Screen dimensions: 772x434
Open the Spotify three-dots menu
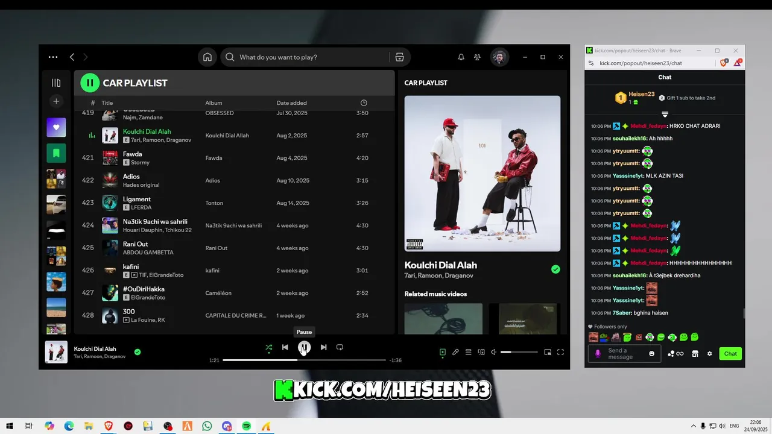point(53,57)
